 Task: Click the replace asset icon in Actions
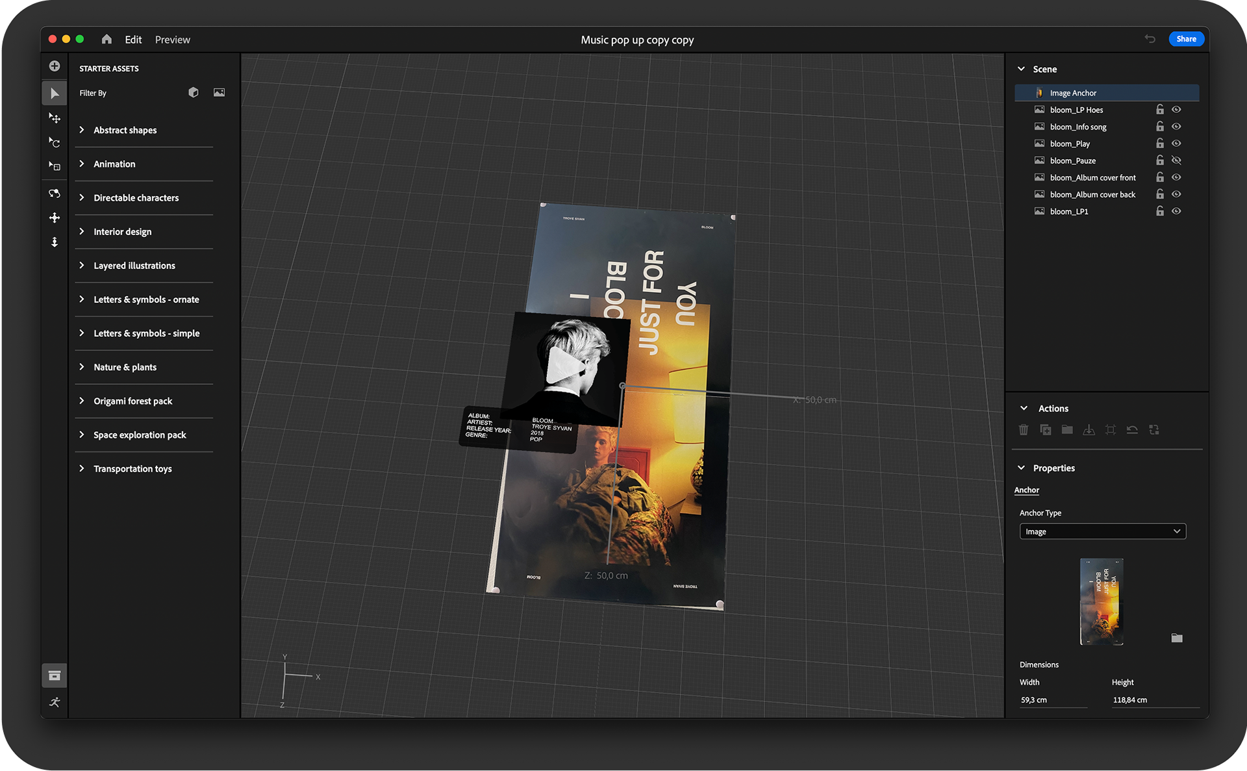tap(1154, 430)
